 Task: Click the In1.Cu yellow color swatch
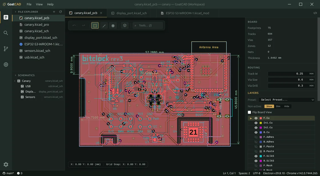coord(261,123)
